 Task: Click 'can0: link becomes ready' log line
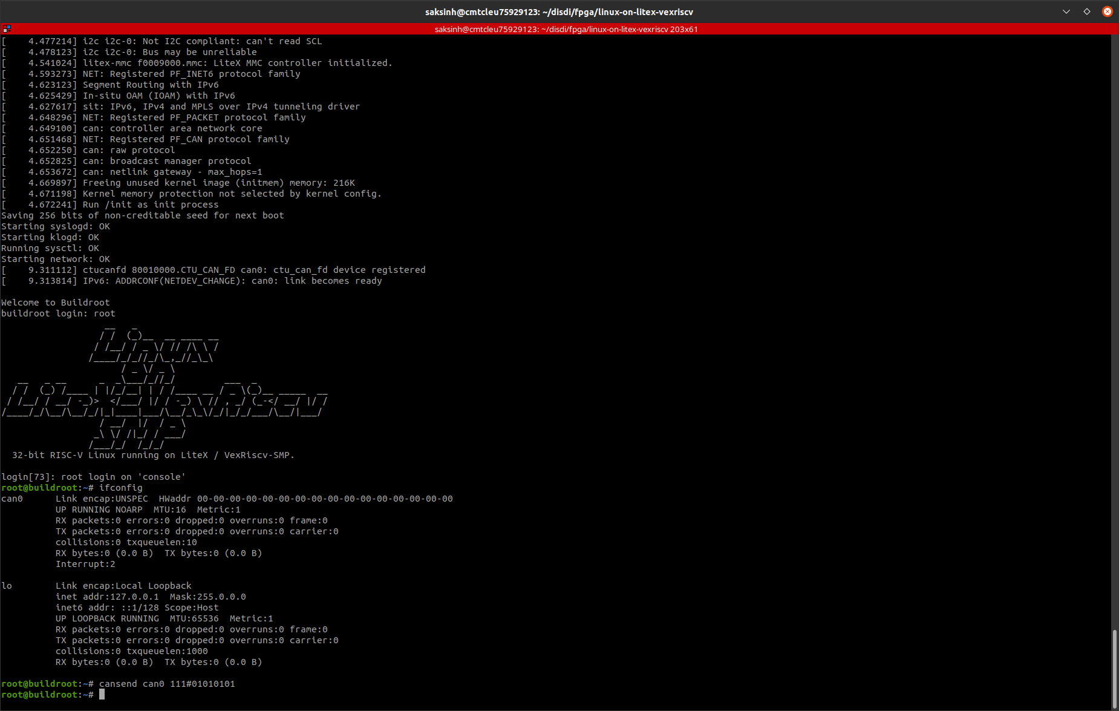tap(192, 281)
